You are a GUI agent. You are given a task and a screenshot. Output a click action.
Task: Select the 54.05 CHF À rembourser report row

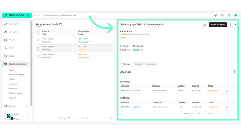[x=75, y=56]
